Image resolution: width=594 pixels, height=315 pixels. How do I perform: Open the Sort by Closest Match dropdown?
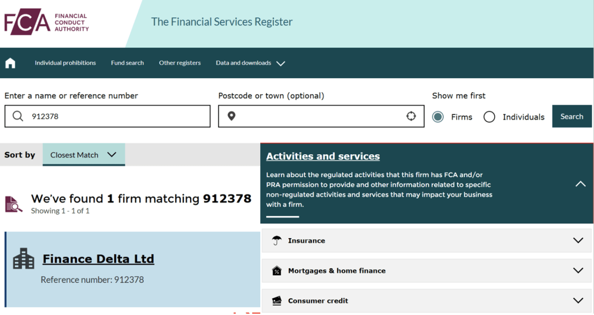tap(83, 155)
